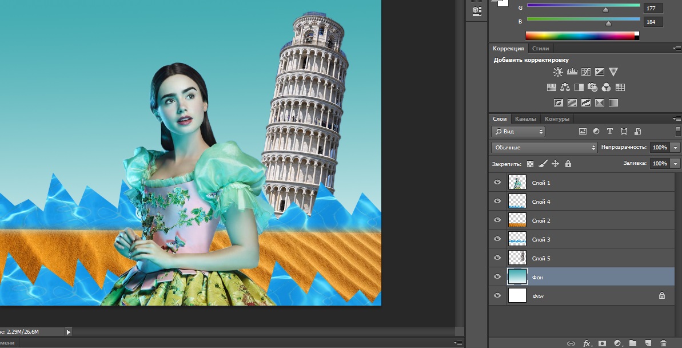Click the link layers icon
The image size is (682, 348).
point(571,343)
